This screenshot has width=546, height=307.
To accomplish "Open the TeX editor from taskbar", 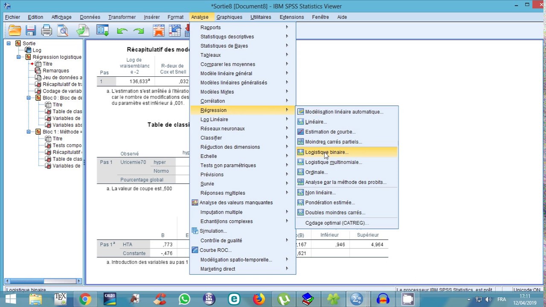I will point(60,299).
